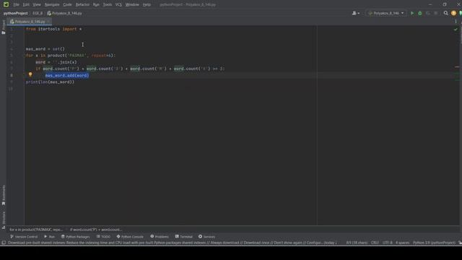Open the run configuration dropdown Polyakov_8_146
462x260 pixels.
tap(386, 13)
